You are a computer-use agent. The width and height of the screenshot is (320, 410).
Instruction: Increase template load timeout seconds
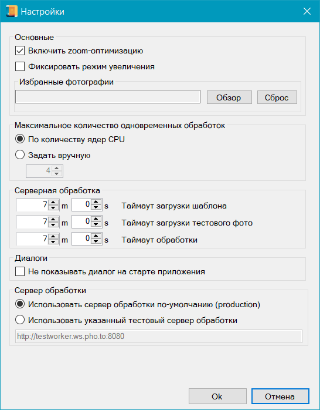click(x=96, y=202)
